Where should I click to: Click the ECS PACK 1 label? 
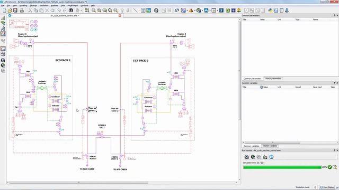coord(63,60)
